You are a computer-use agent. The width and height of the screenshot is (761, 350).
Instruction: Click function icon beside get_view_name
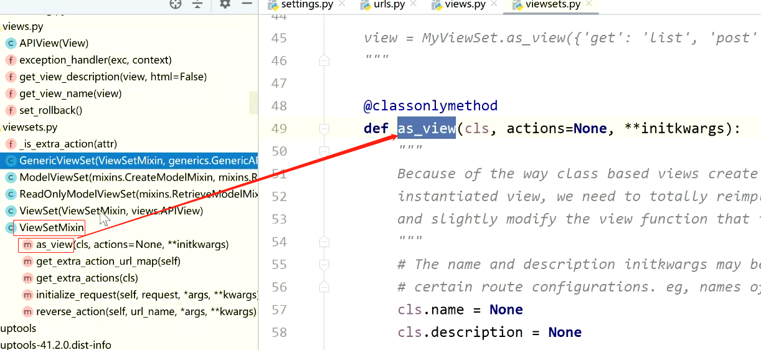(11, 93)
